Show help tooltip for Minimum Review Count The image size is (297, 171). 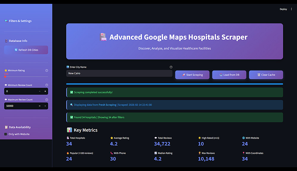tap(47, 85)
